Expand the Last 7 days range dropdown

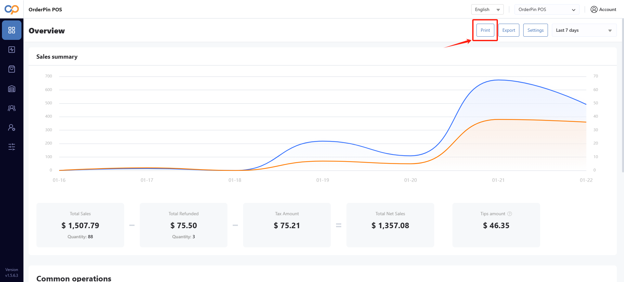click(584, 30)
